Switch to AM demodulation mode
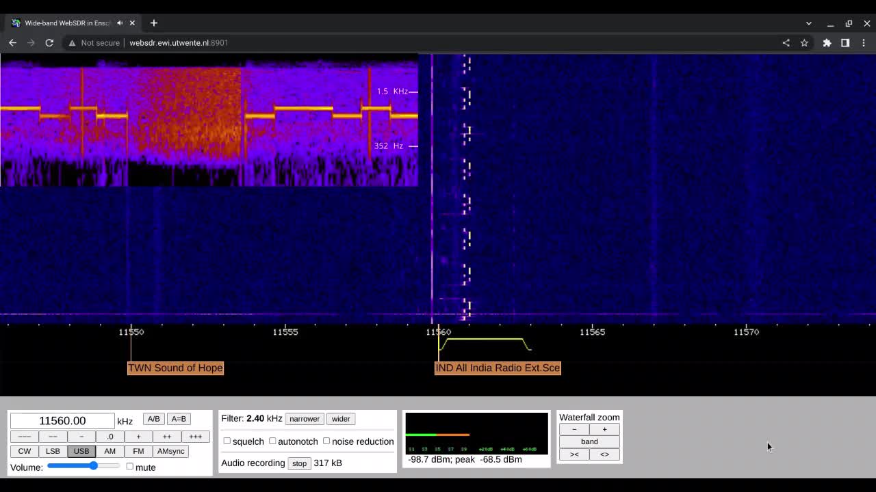This screenshot has width=876, height=492. (109, 451)
